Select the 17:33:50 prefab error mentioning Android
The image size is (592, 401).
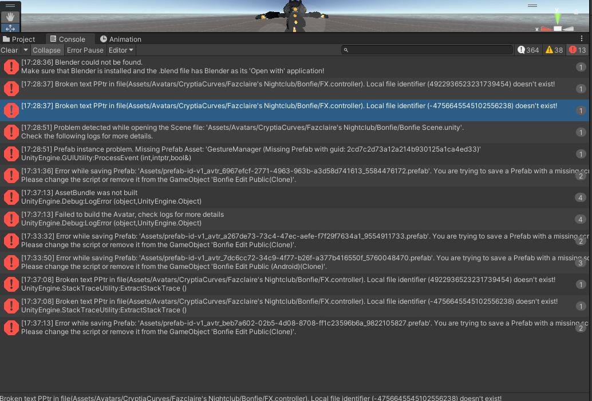coord(294,262)
